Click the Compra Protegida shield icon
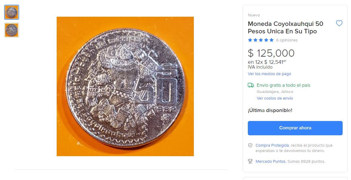 (x=251, y=145)
